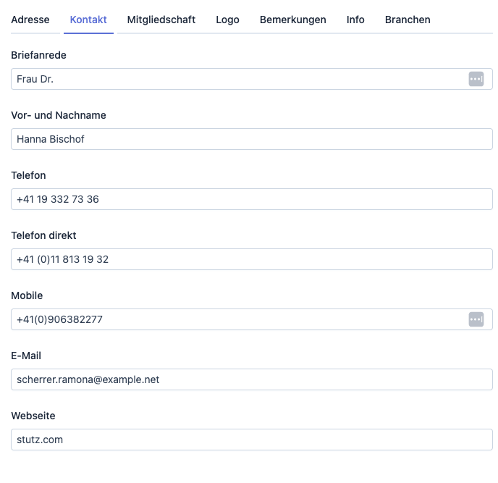The width and height of the screenshot is (498, 483).
Task: Click the ellipsis icon in Mobile field
Action: click(x=476, y=319)
